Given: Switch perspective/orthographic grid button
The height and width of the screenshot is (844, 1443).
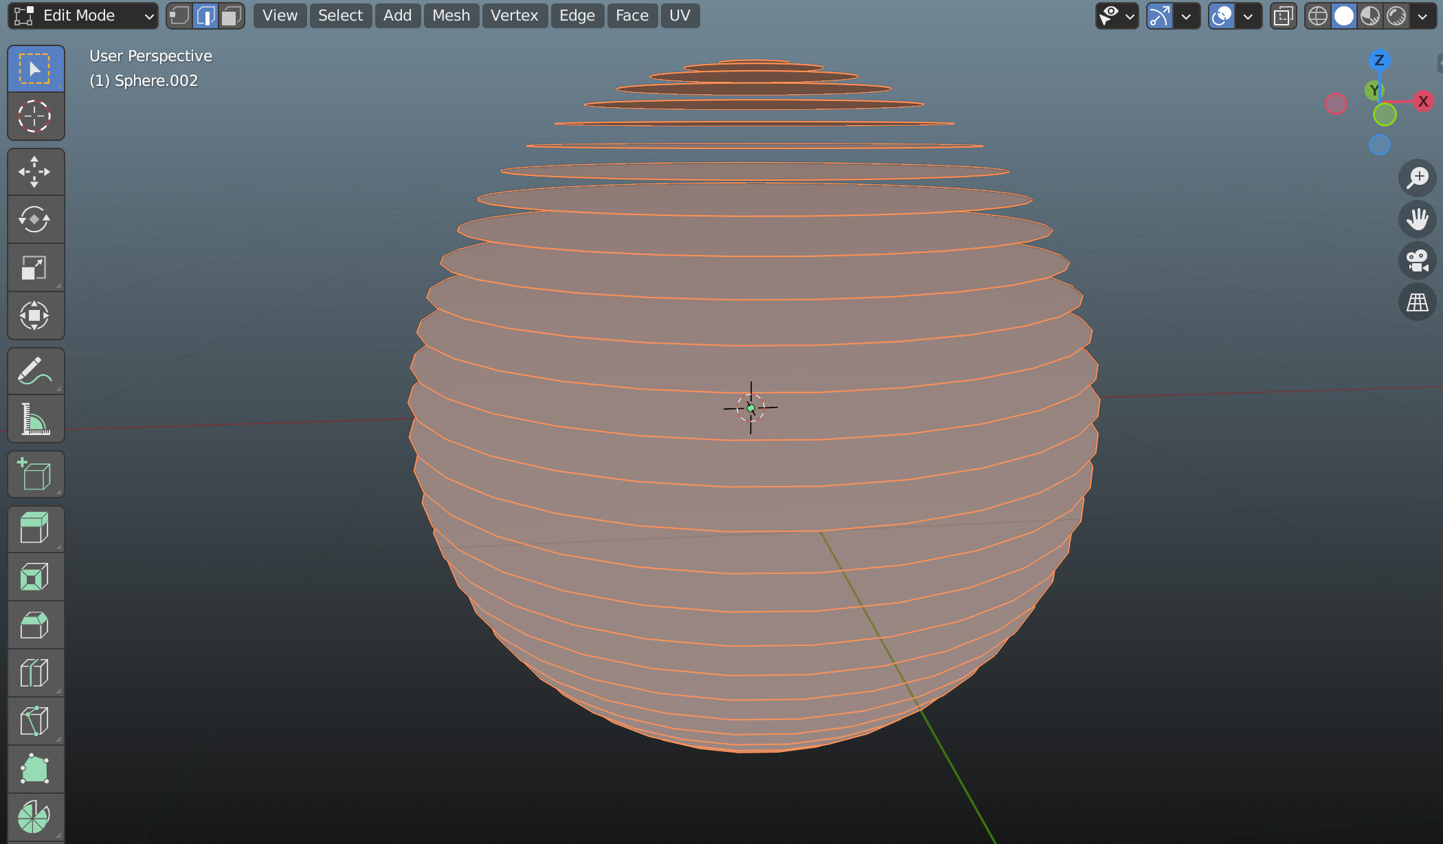Looking at the screenshot, I should (x=1418, y=302).
